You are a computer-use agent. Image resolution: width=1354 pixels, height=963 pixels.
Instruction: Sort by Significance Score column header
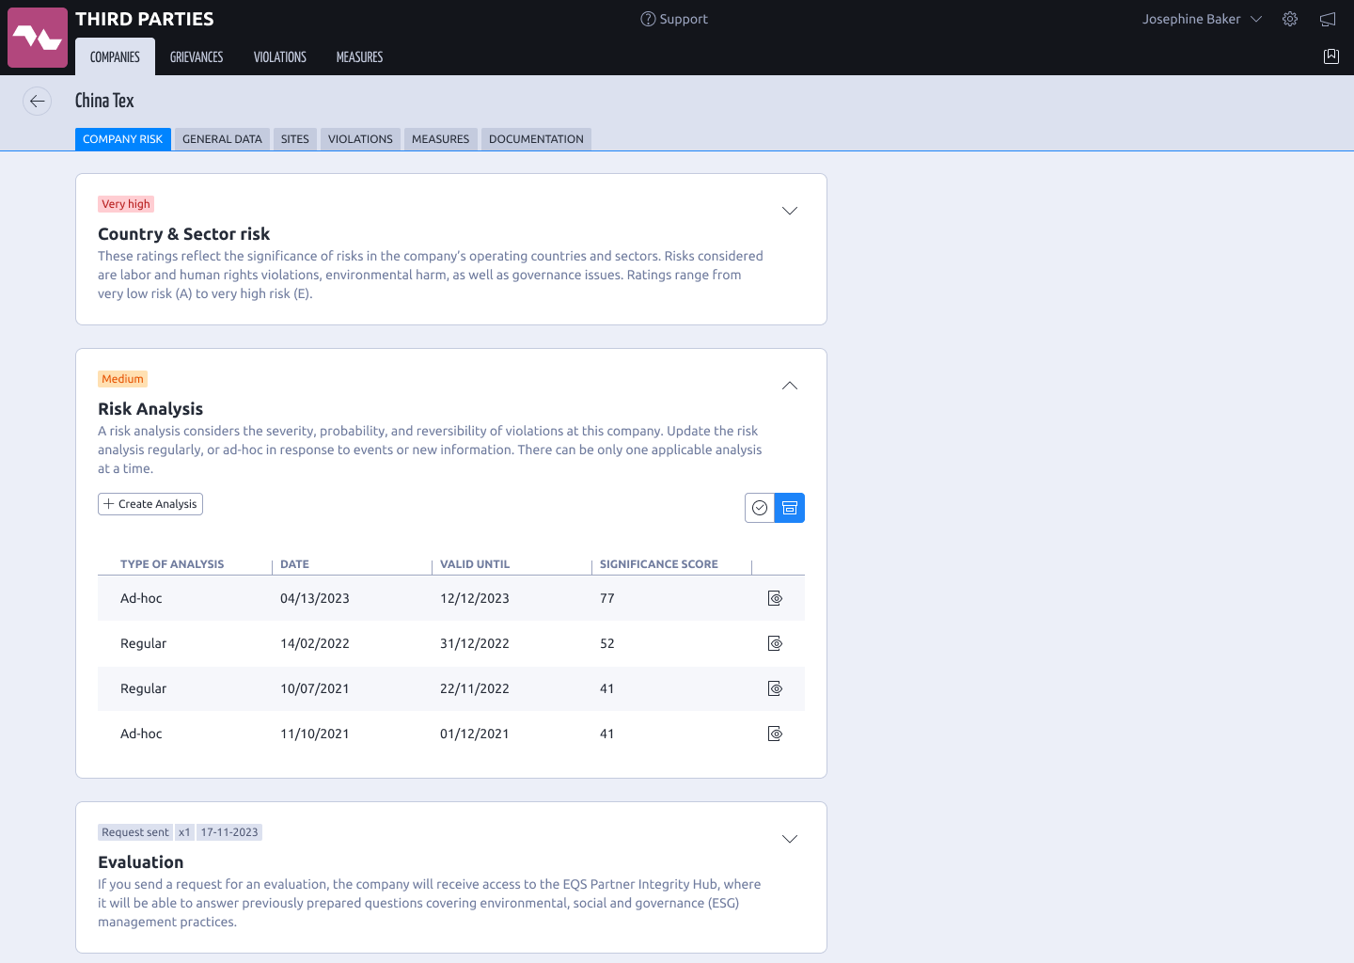click(659, 564)
